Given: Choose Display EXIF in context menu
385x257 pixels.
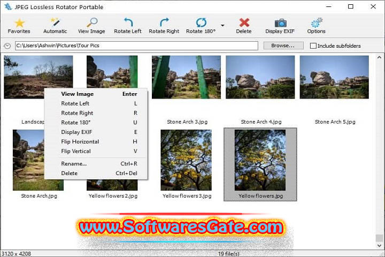Looking at the screenshot, I should click(x=96, y=132).
